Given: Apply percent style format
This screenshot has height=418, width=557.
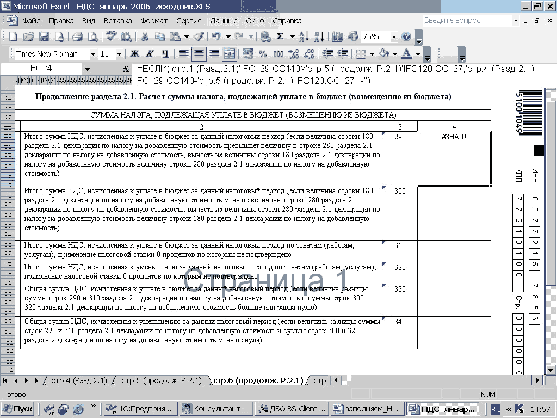Looking at the screenshot, I should tap(263, 54).
